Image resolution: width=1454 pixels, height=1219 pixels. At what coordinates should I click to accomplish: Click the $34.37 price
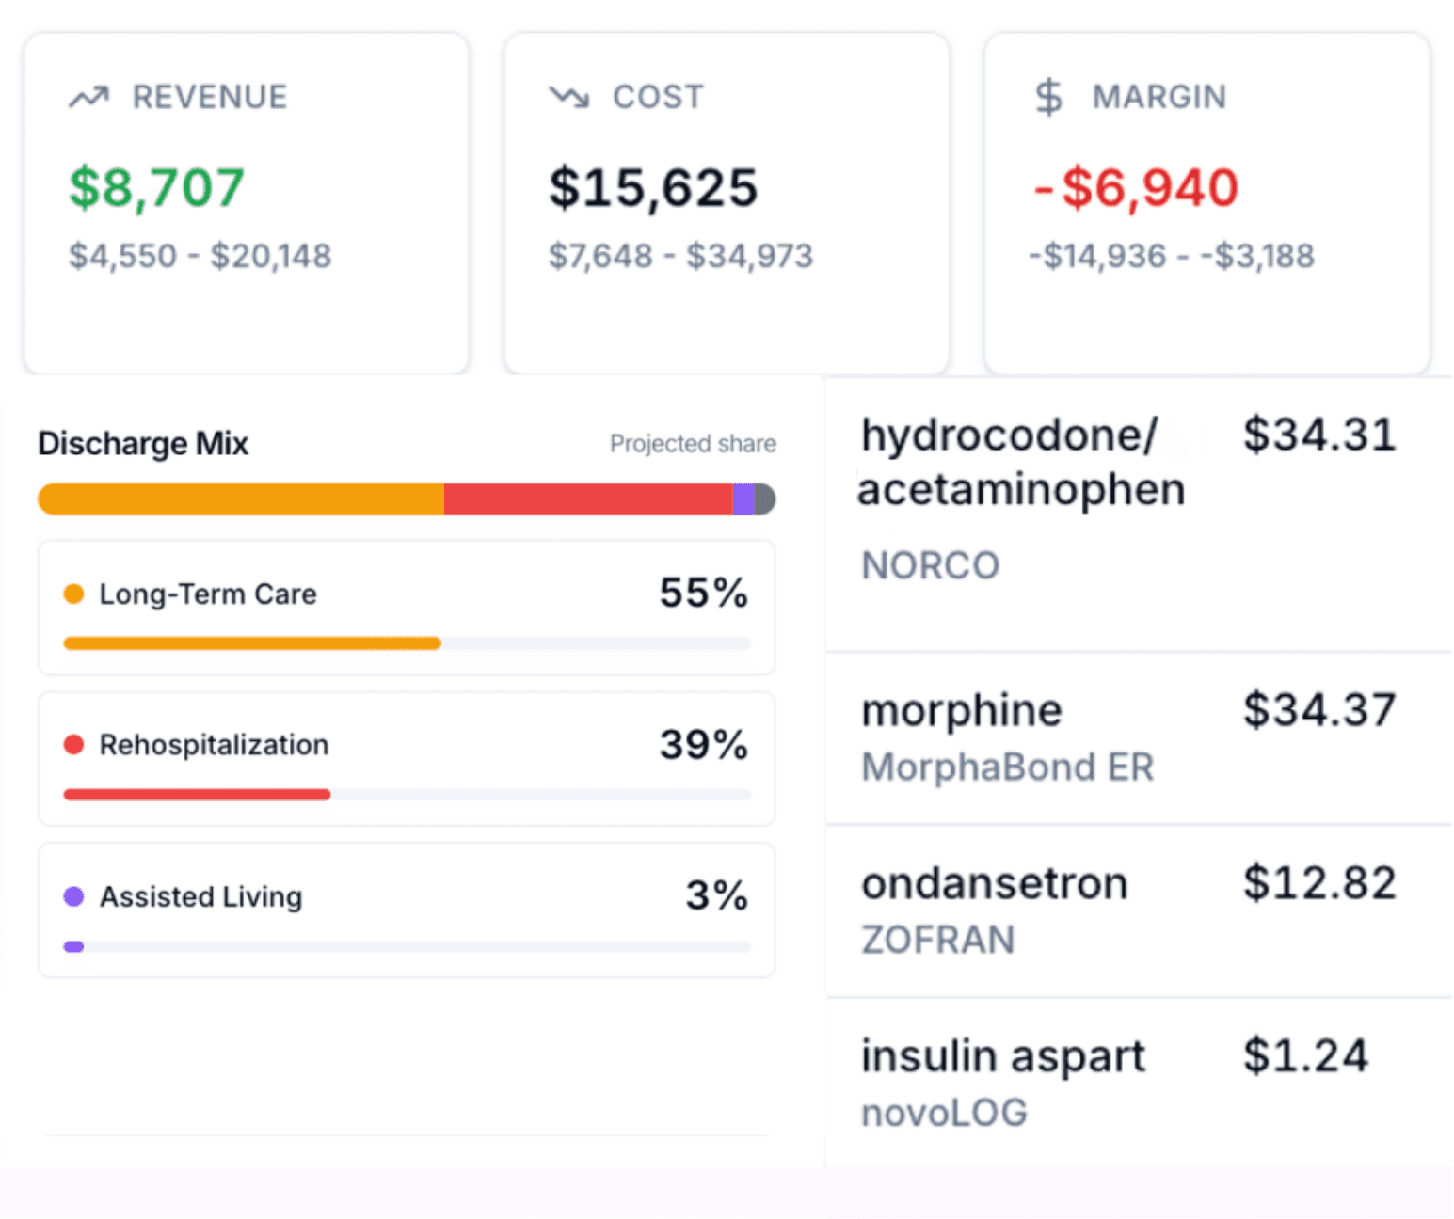coord(1318,710)
